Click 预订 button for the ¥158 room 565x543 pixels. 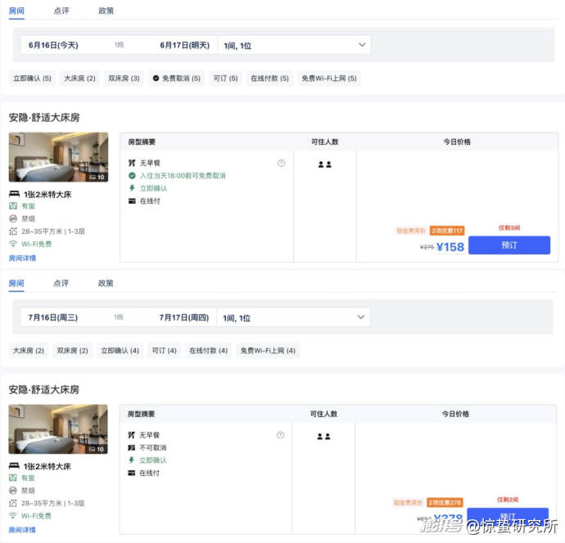coord(508,245)
